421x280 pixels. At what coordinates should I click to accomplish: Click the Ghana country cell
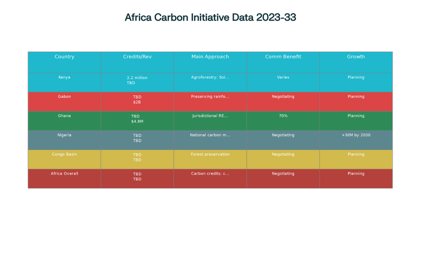64,116
